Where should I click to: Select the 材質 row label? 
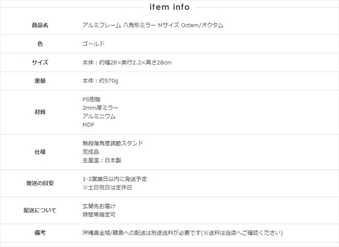click(x=40, y=112)
